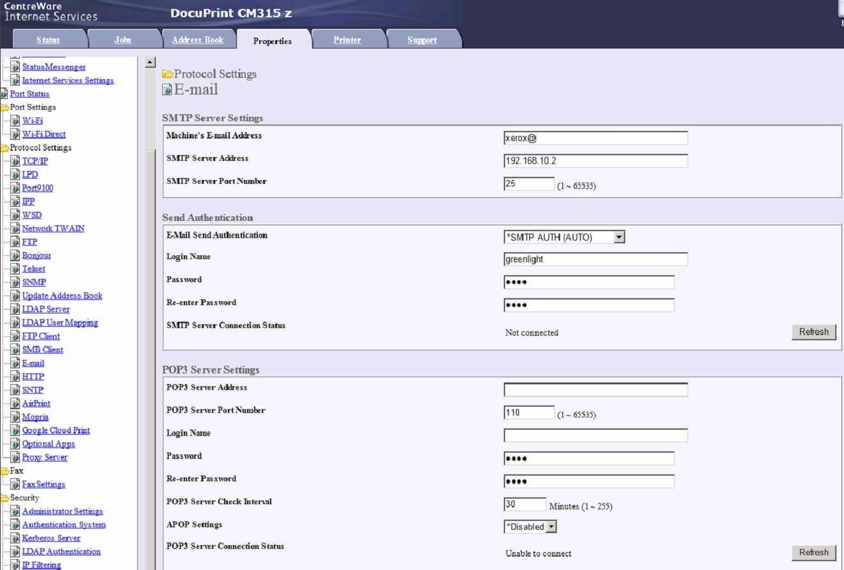Click the icon next to FTP
Image resolution: width=844 pixels, height=570 pixels.
click(16, 242)
